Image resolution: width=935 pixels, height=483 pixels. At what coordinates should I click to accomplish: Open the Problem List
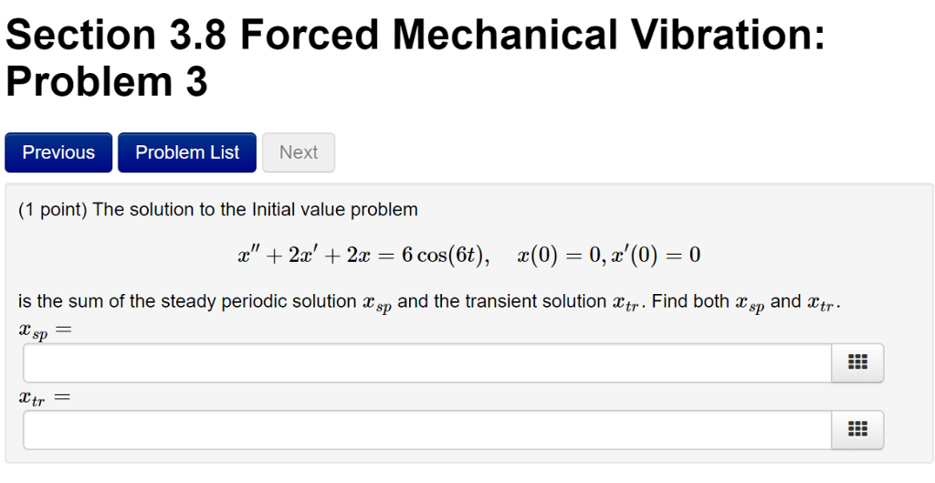[187, 152]
